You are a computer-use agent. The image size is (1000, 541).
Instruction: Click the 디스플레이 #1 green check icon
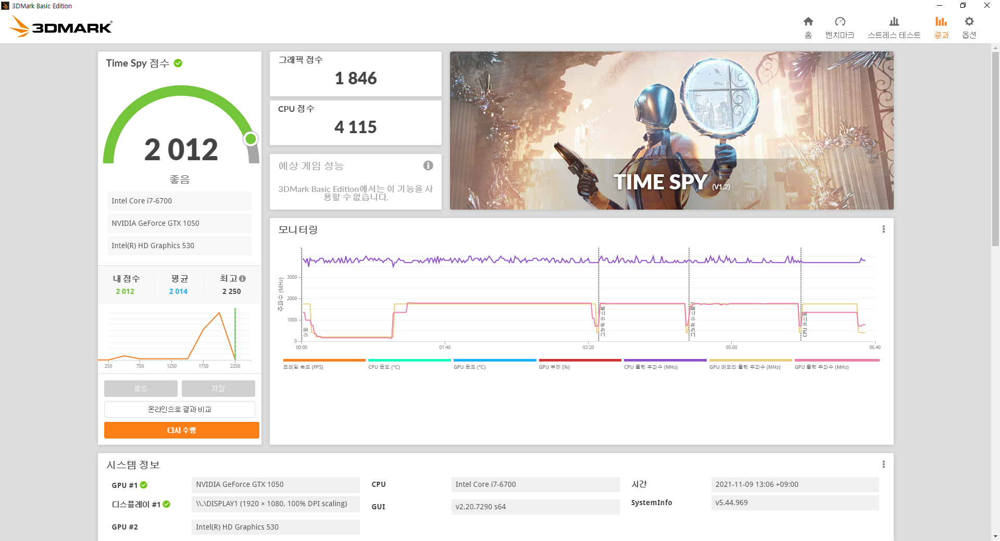point(167,504)
